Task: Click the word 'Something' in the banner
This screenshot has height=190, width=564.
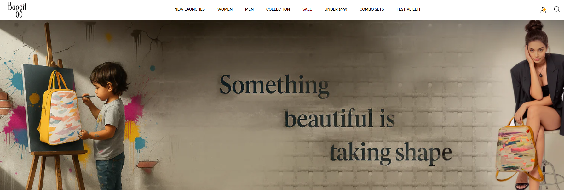Action: tap(274, 86)
